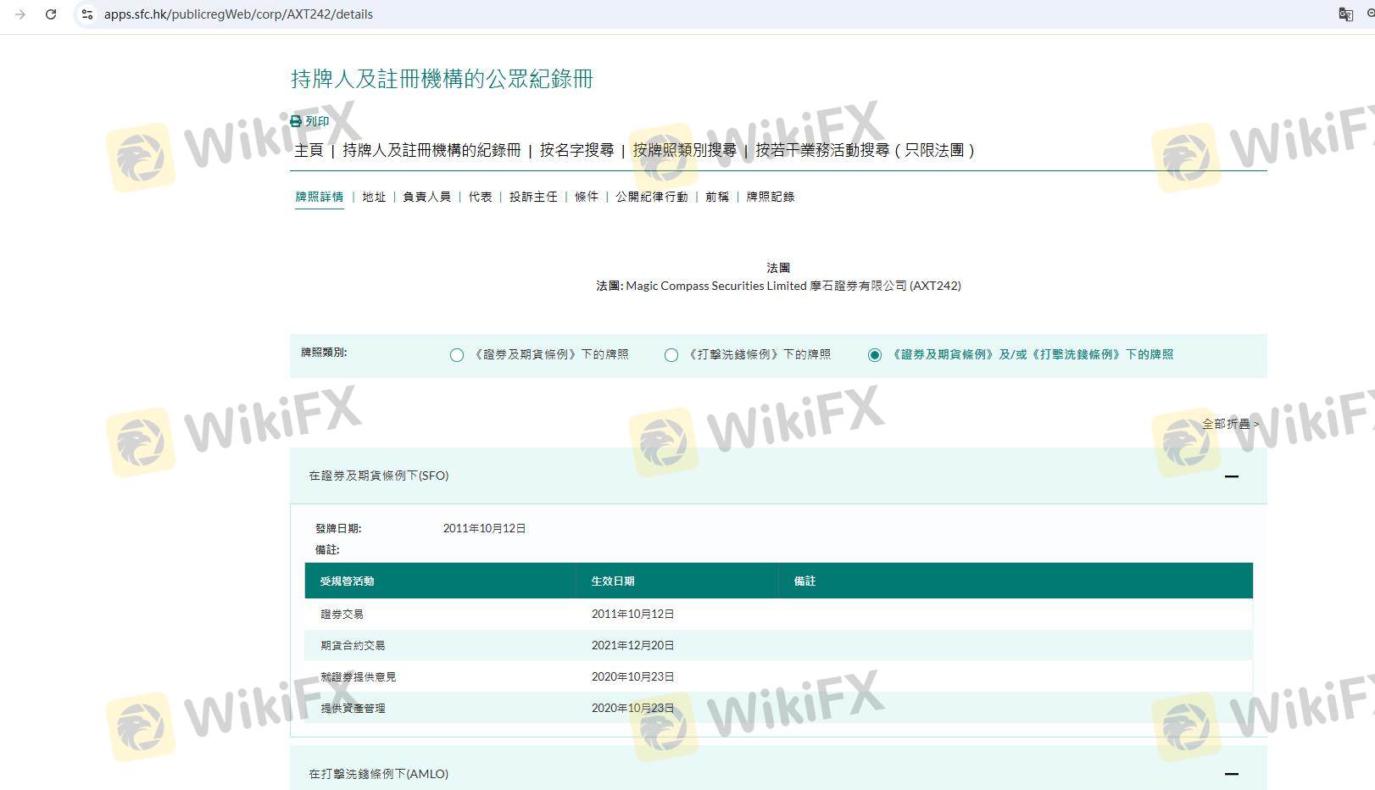The height and width of the screenshot is (790, 1375).
Task: Select《證券及期貨條例》下的牌照 radio button
Action: pos(457,355)
